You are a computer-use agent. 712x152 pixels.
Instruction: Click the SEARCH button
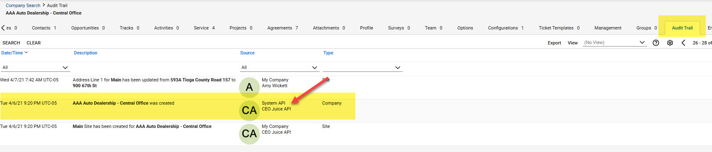[11, 43]
